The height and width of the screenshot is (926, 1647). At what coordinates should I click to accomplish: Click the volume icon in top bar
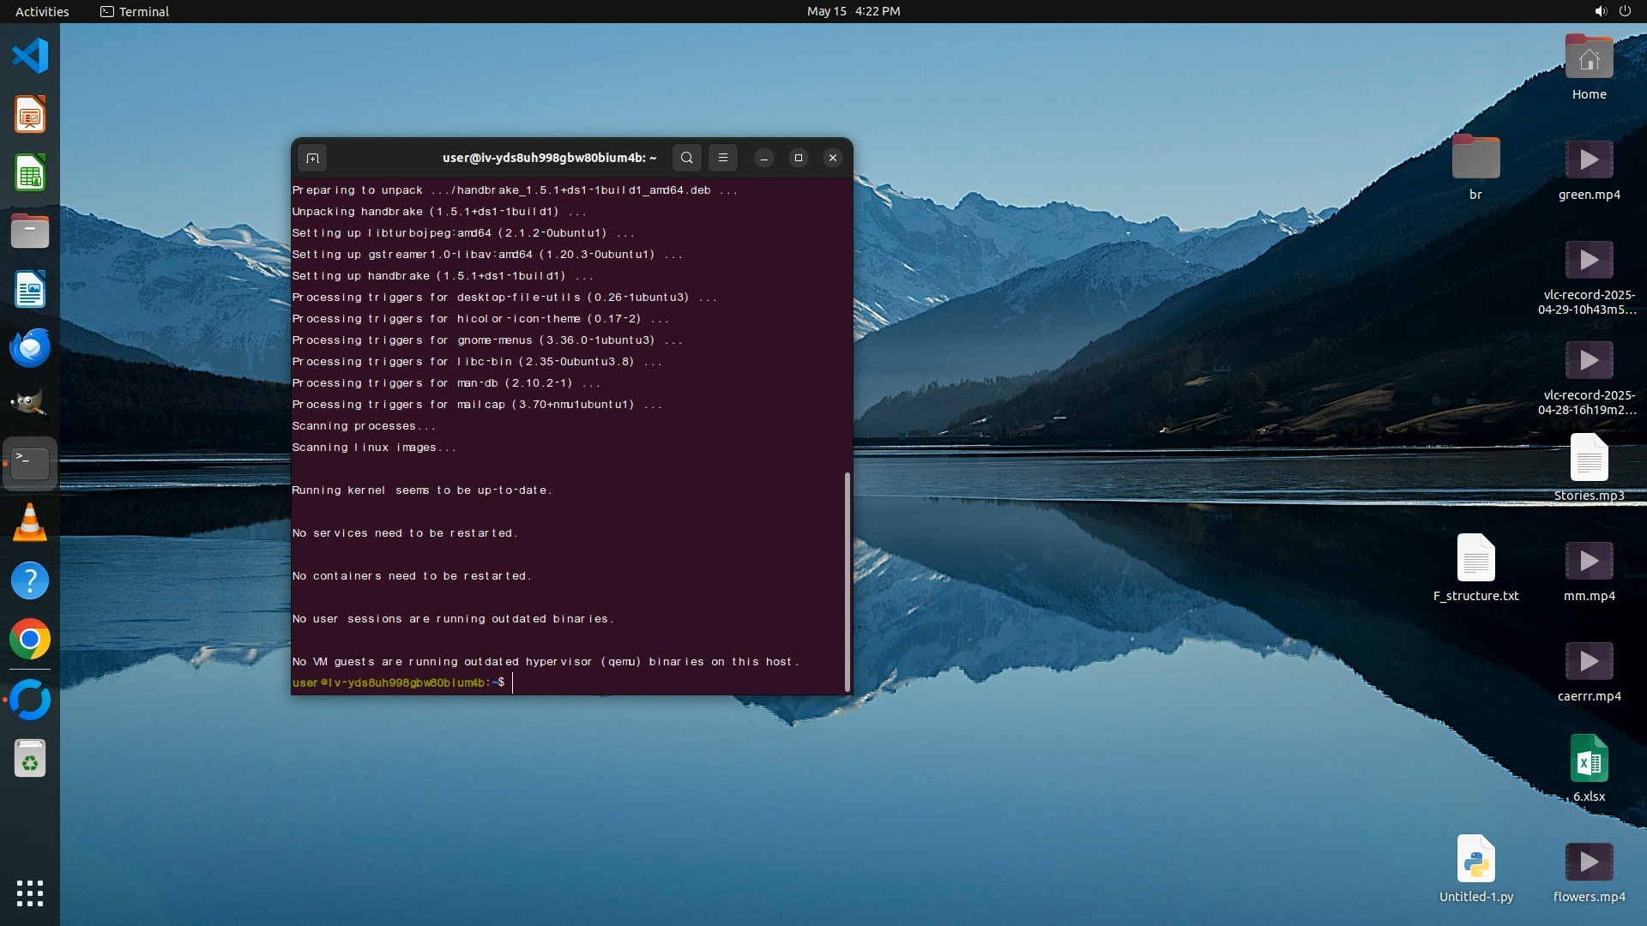[1601, 11]
